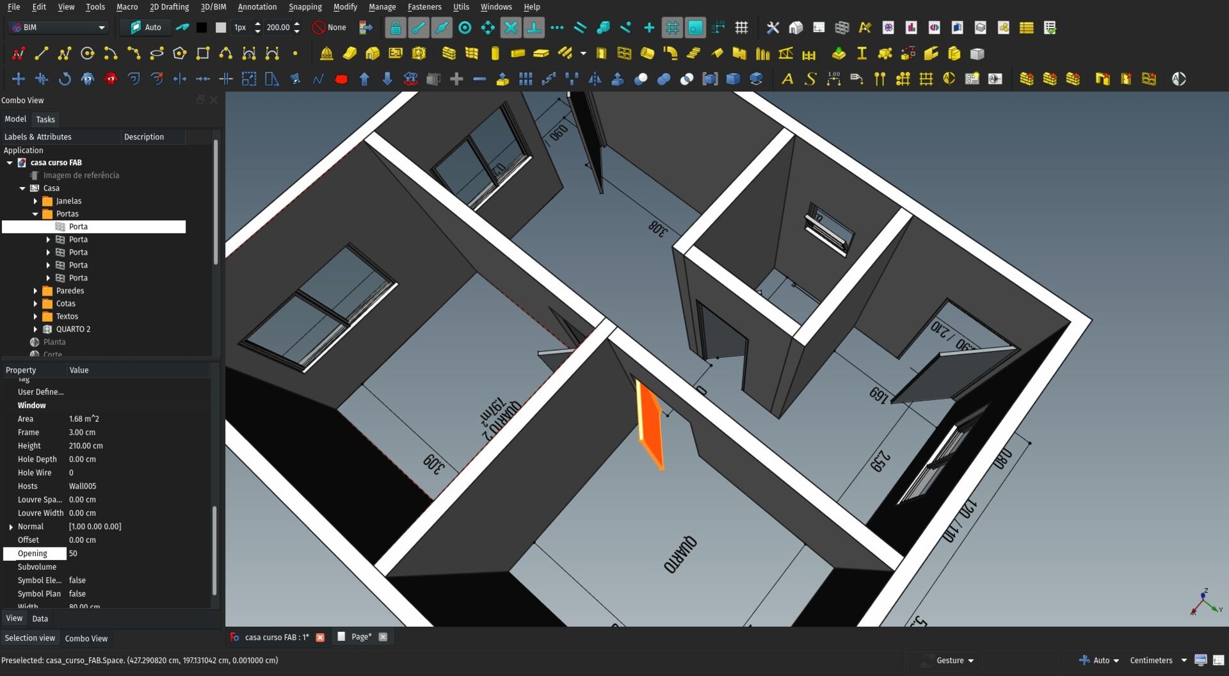Toggle the Draft grid visibility
The width and height of the screenshot is (1229, 676).
point(741,28)
